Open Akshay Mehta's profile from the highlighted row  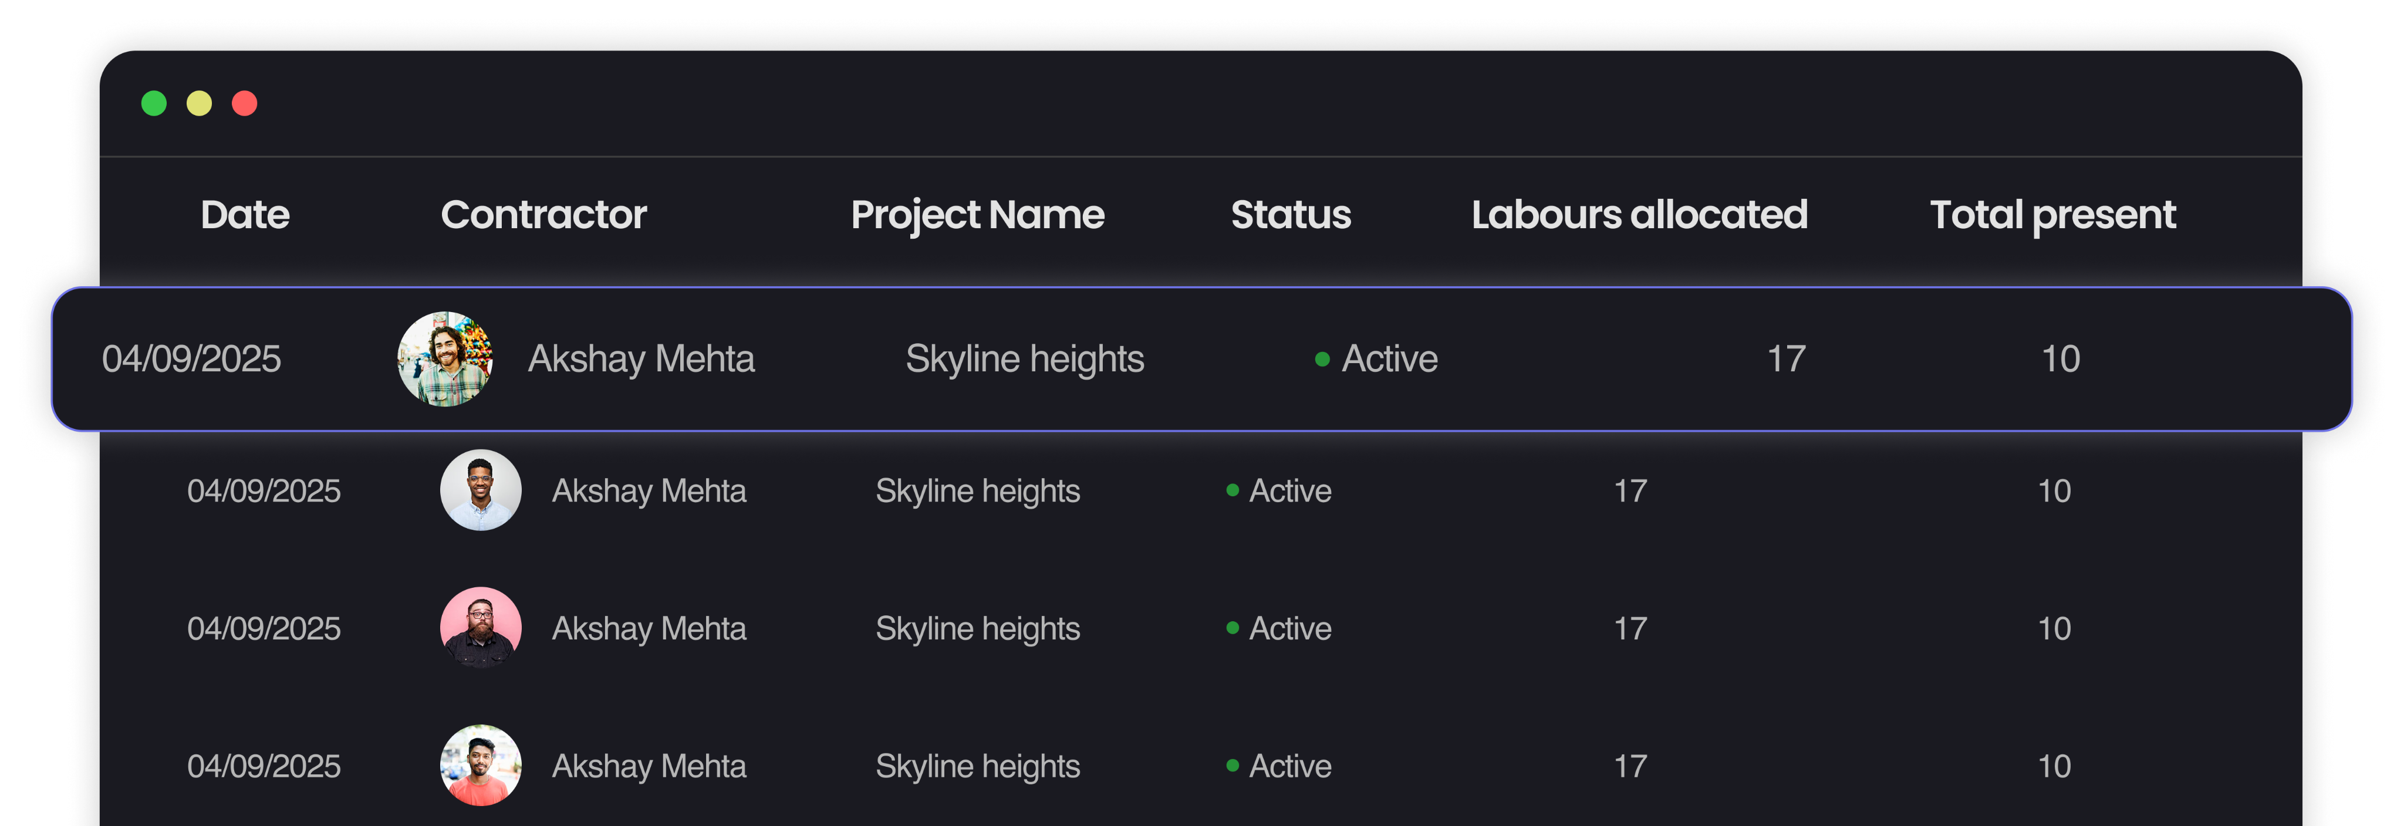[x=643, y=358]
